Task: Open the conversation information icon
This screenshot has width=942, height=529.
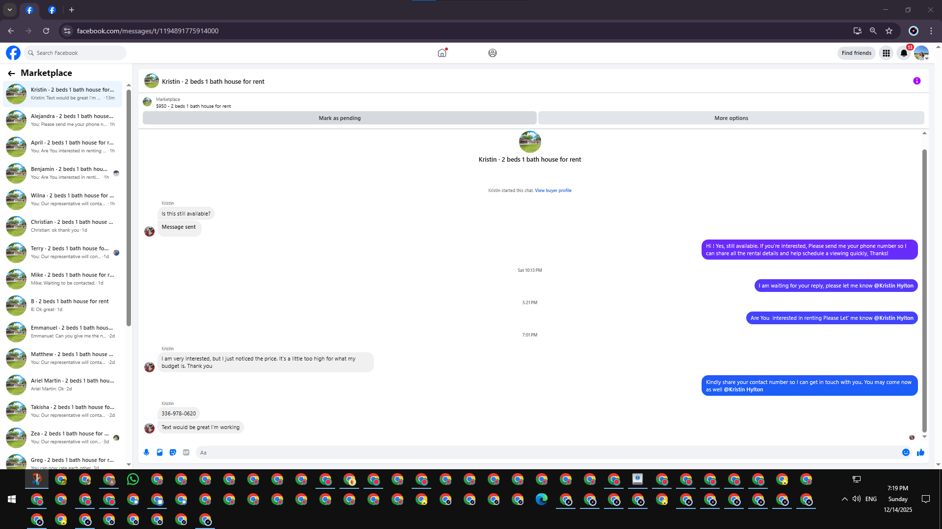Action: (x=916, y=81)
